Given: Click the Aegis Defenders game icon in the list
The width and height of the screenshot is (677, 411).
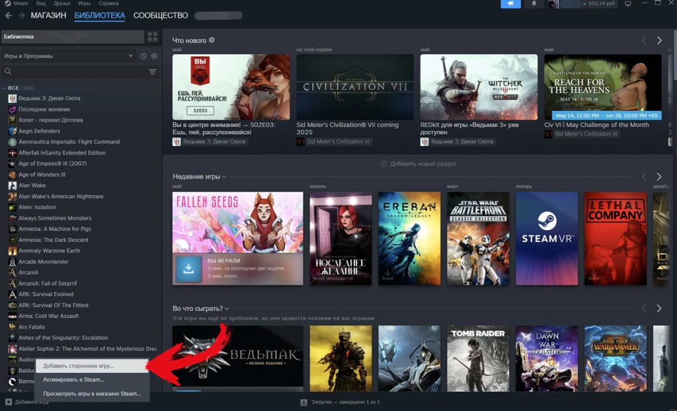Looking at the screenshot, I should 13,131.
